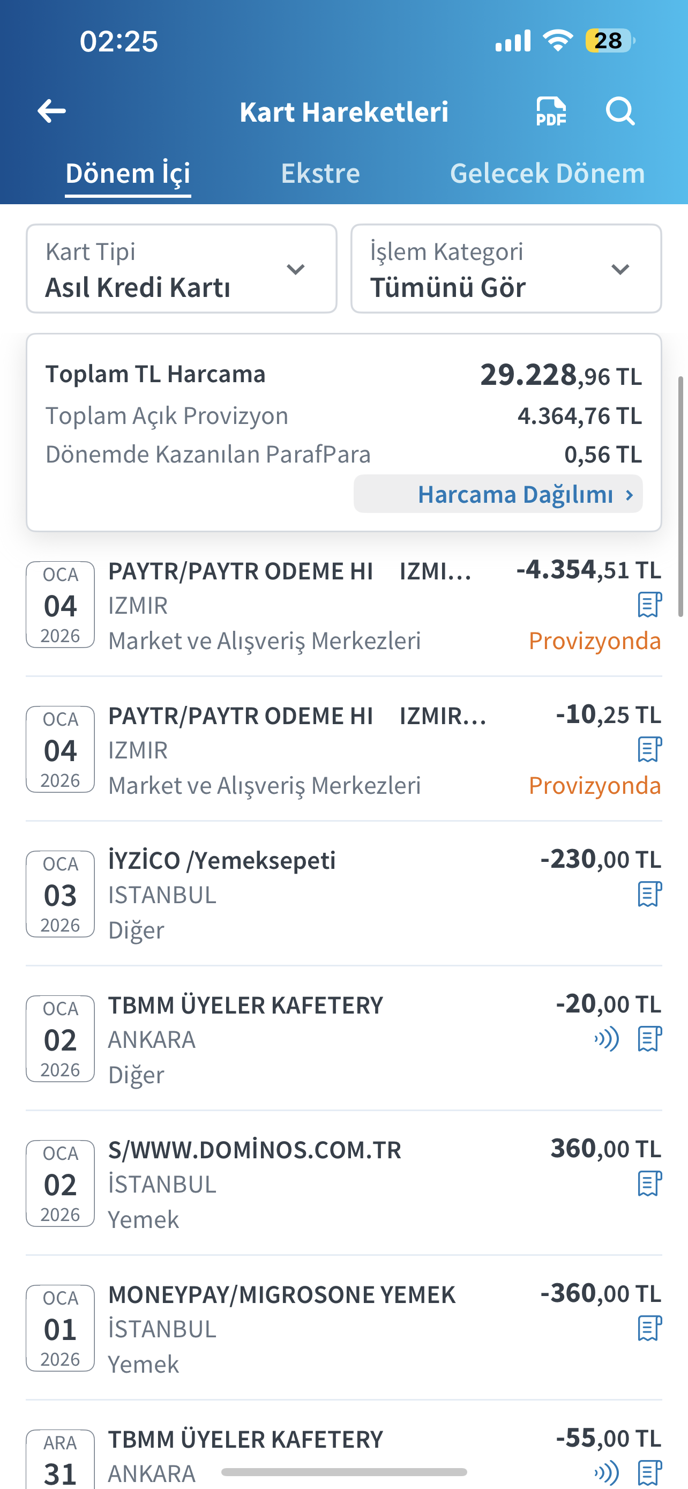
Task: View receipt icon for the Yemeksepeti transaction
Action: 650,894
